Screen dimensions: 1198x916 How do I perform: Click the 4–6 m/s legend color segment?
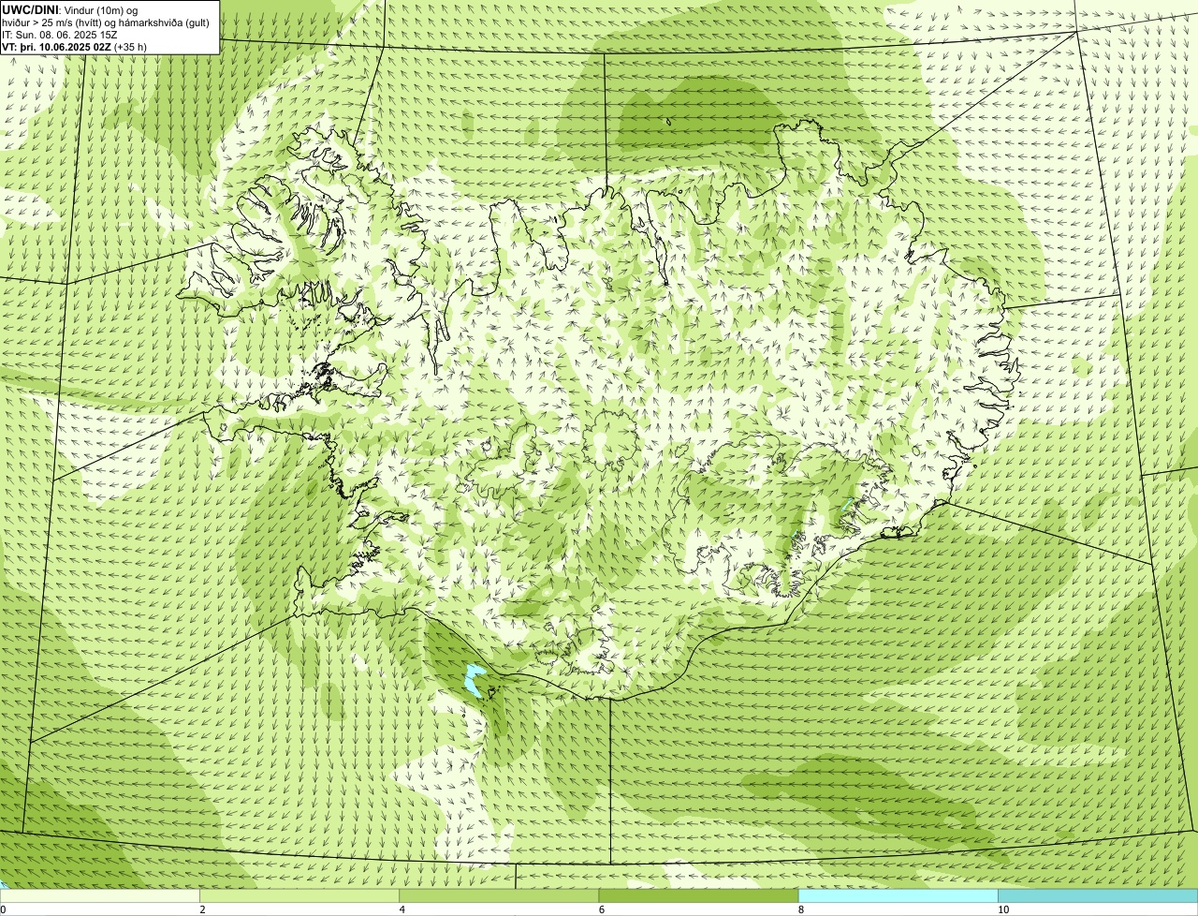(499, 895)
